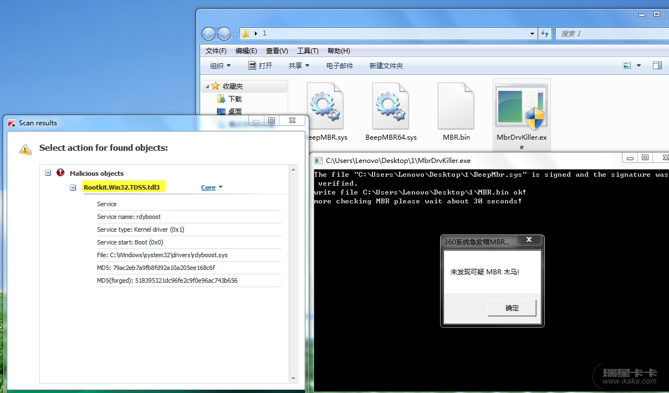Click the Kaspersky icon in Scan results title
This screenshot has width=669, height=393.
click(11, 123)
